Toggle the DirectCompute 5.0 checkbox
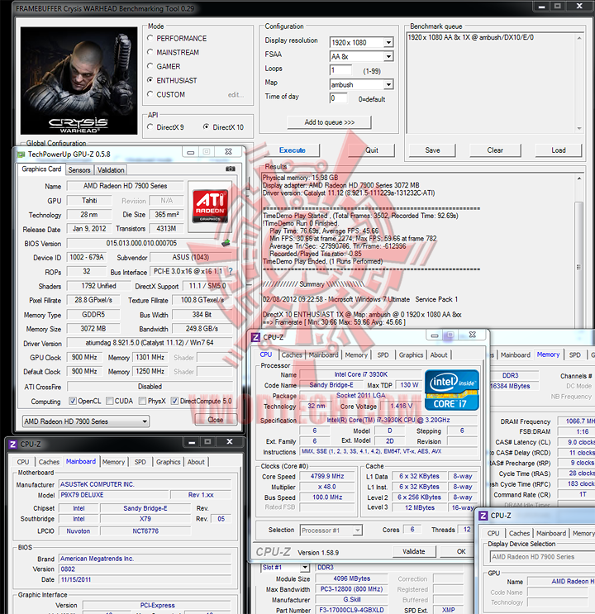This screenshot has width=595, height=614. point(174,401)
